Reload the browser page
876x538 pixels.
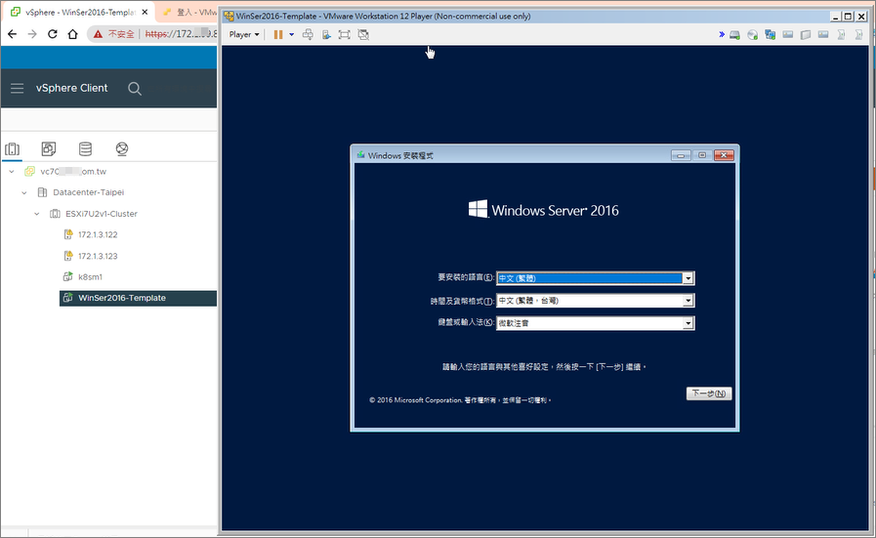tap(53, 34)
